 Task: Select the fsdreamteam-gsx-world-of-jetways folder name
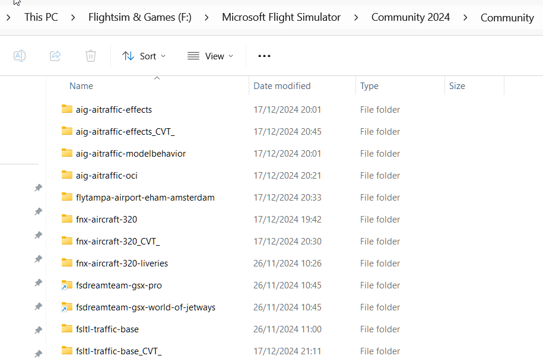pyautogui.click(x=145, y=307)
